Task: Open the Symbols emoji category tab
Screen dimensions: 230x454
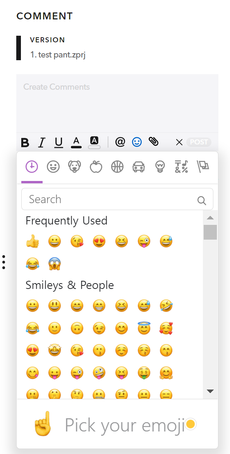Action: 181,167
